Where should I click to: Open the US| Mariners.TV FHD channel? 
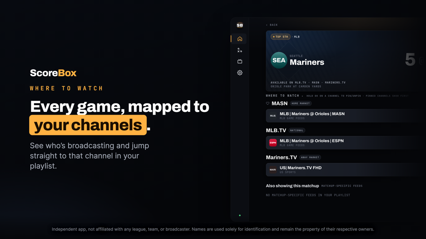pos(346,170)
